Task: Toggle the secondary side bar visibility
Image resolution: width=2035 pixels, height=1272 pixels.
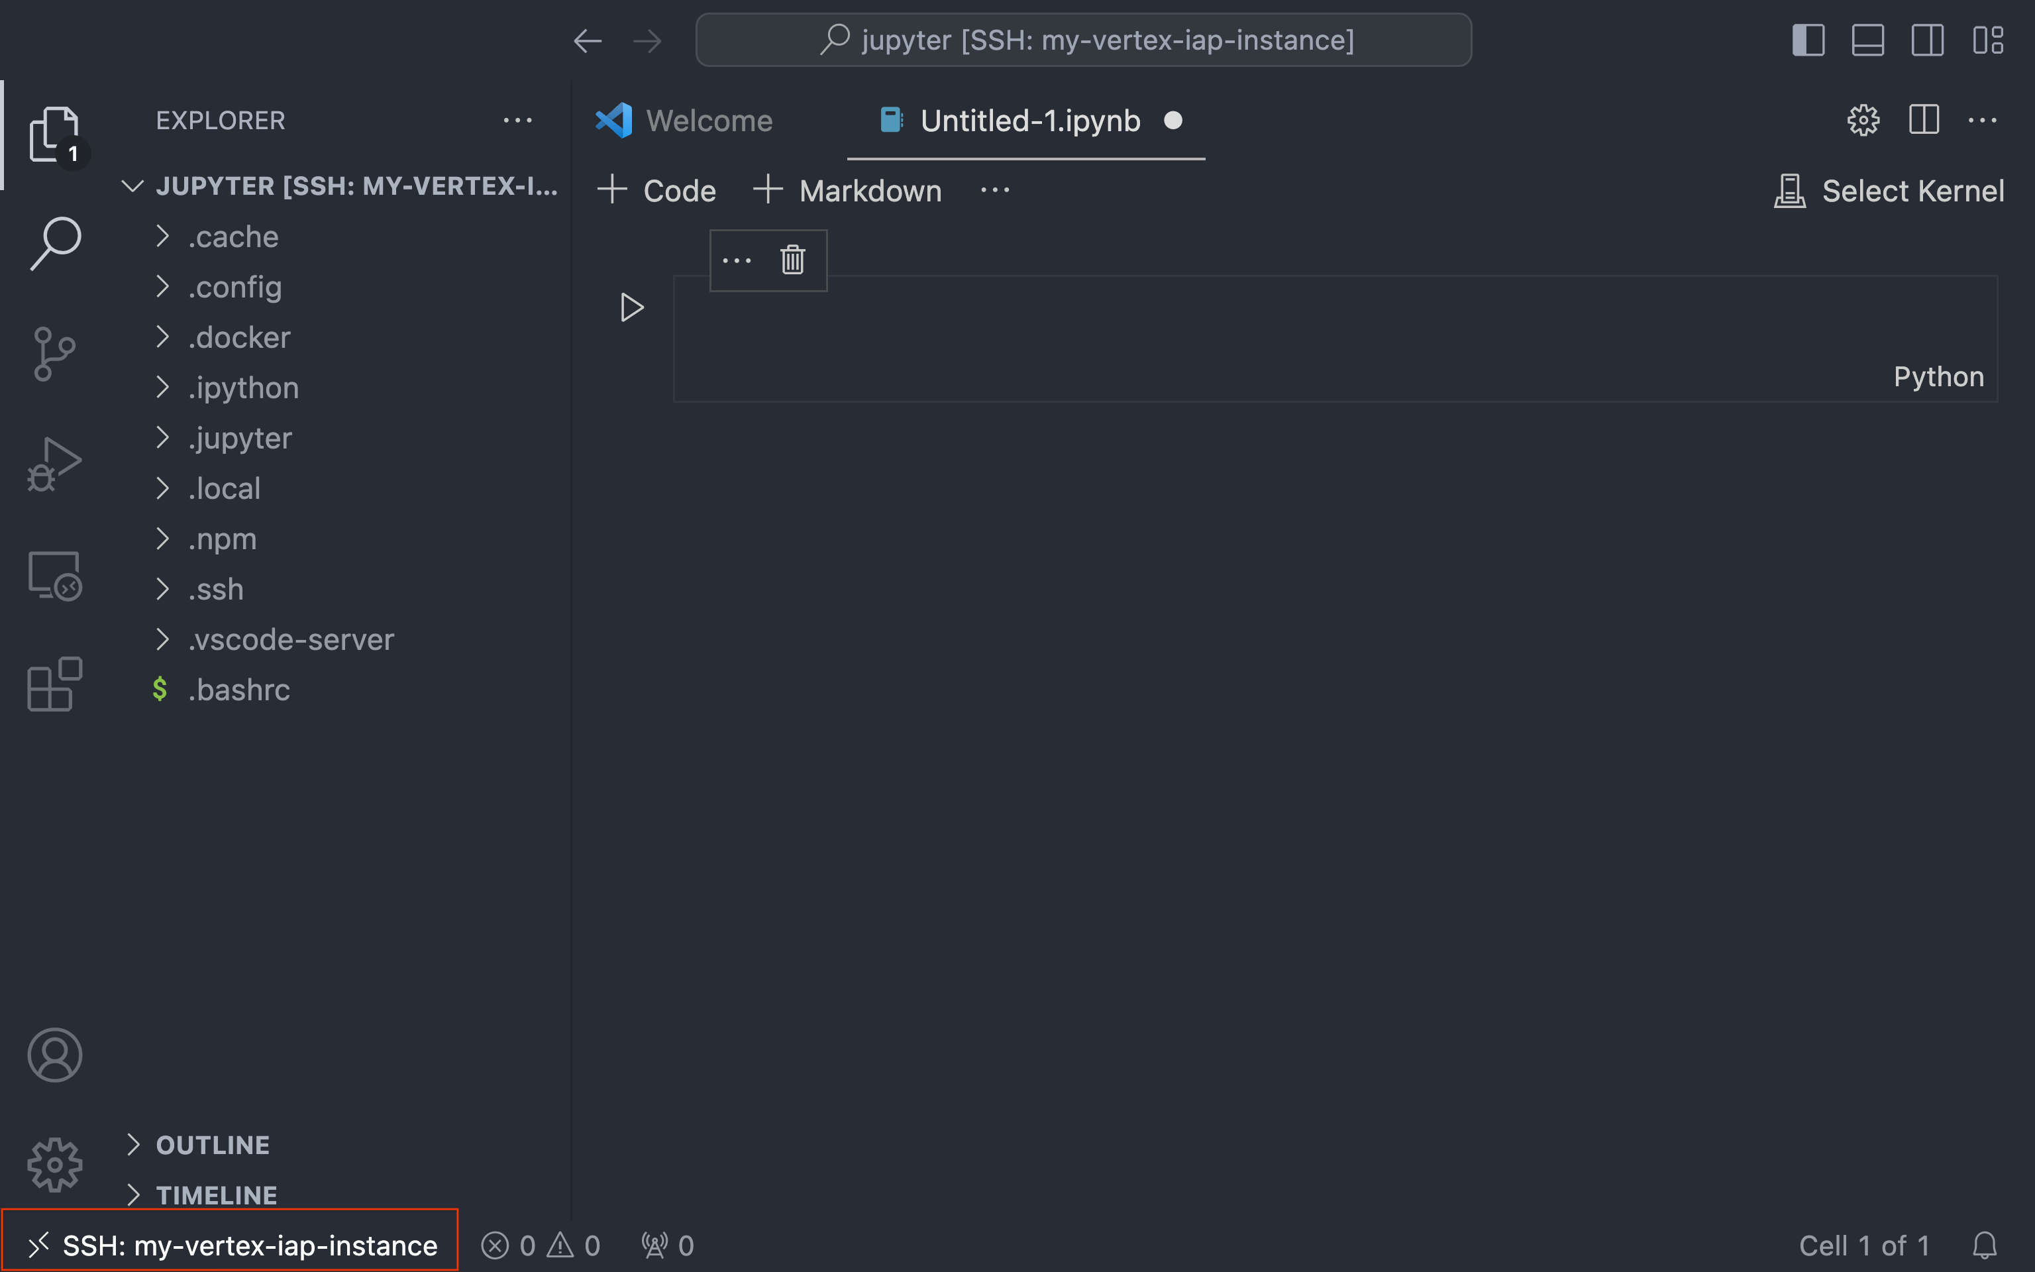Action: pyautogui.click(x=1928, y=40)
